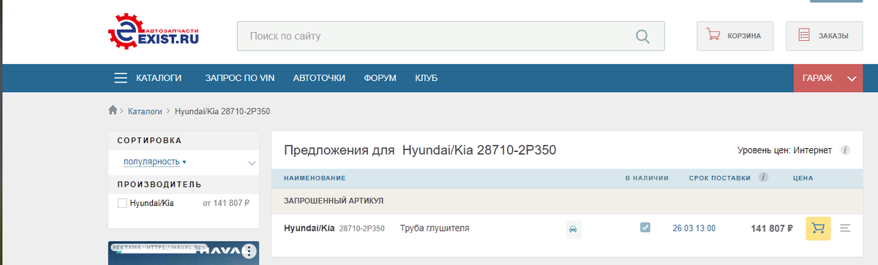Open the row options lines icon
The width and height of the screenshot is (878, 265).
845,228
